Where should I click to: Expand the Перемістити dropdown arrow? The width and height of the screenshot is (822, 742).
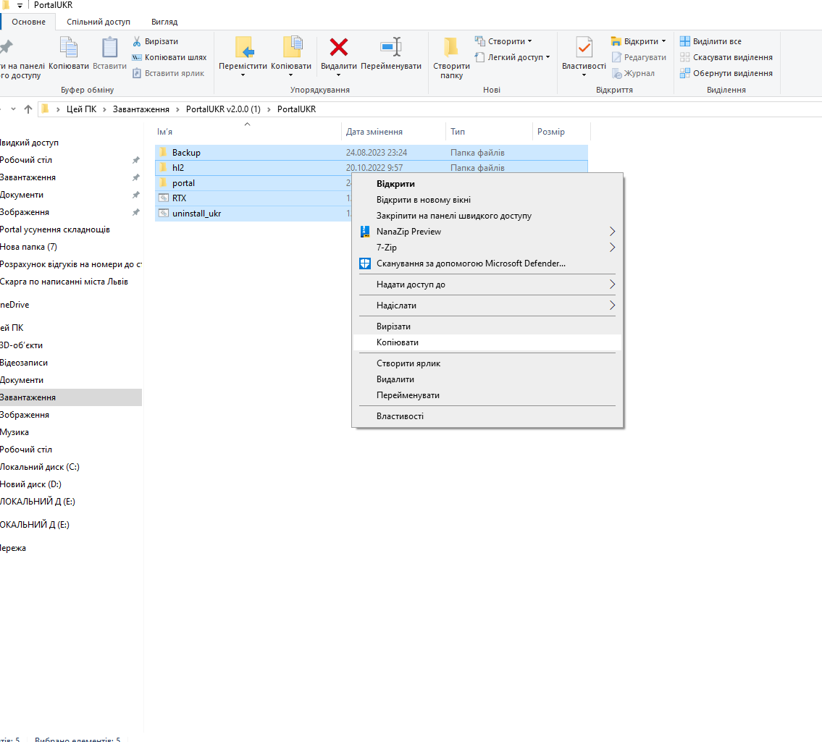point(243,75)
